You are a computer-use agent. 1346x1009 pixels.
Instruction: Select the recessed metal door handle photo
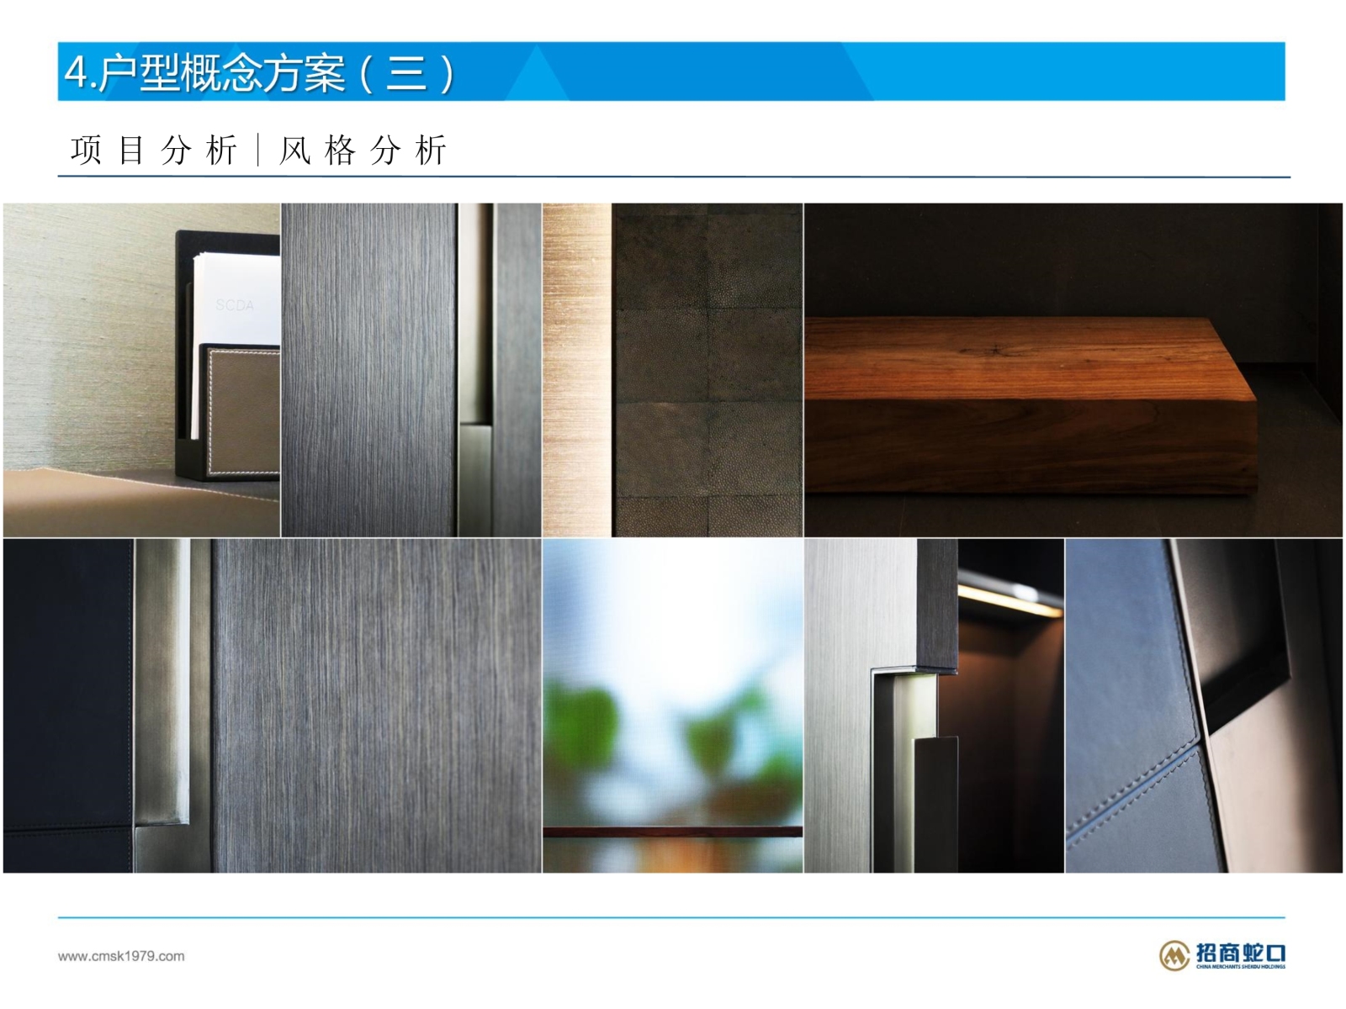[x=934, y=705]
